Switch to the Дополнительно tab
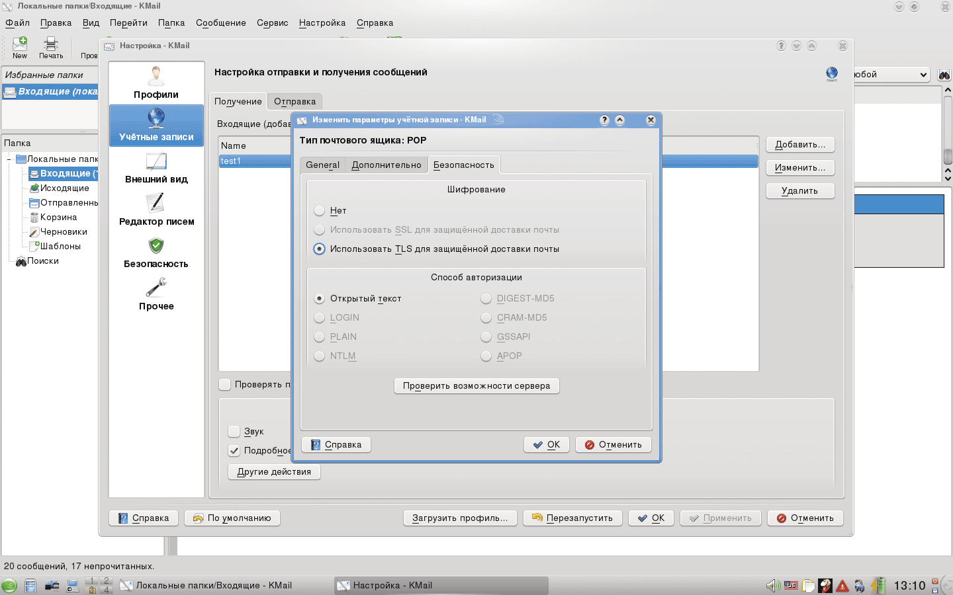The width and height of the screenshot is (953, 595). point(386,165)
